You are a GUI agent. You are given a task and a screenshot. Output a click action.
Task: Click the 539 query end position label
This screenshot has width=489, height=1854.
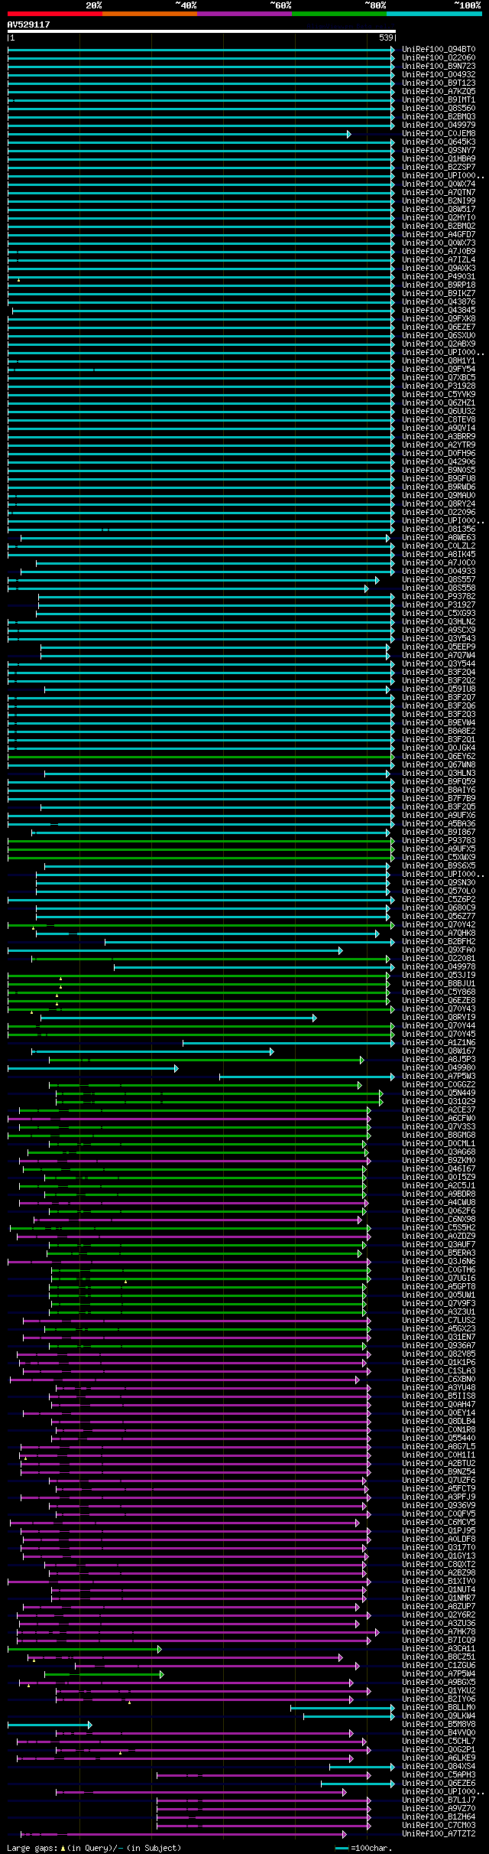(x=386, y=37)
